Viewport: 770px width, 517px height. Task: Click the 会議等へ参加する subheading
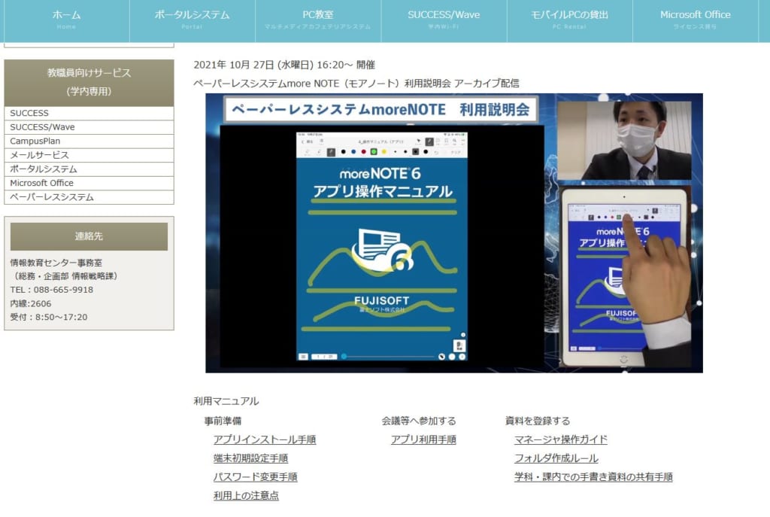[419, 421]
